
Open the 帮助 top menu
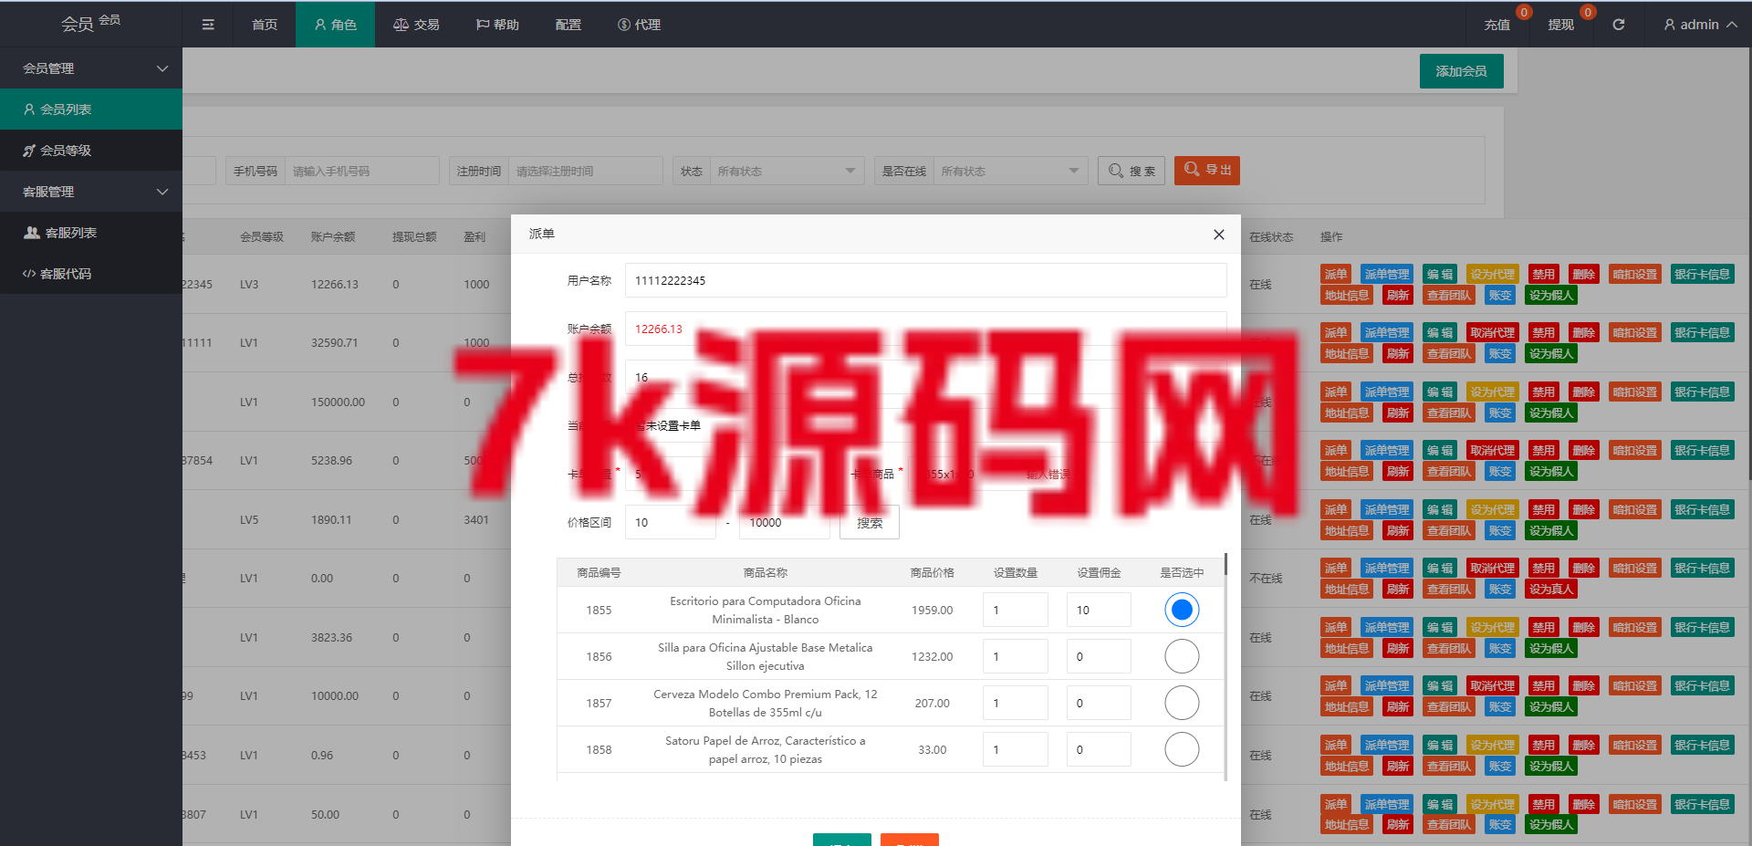click(497, 25)
